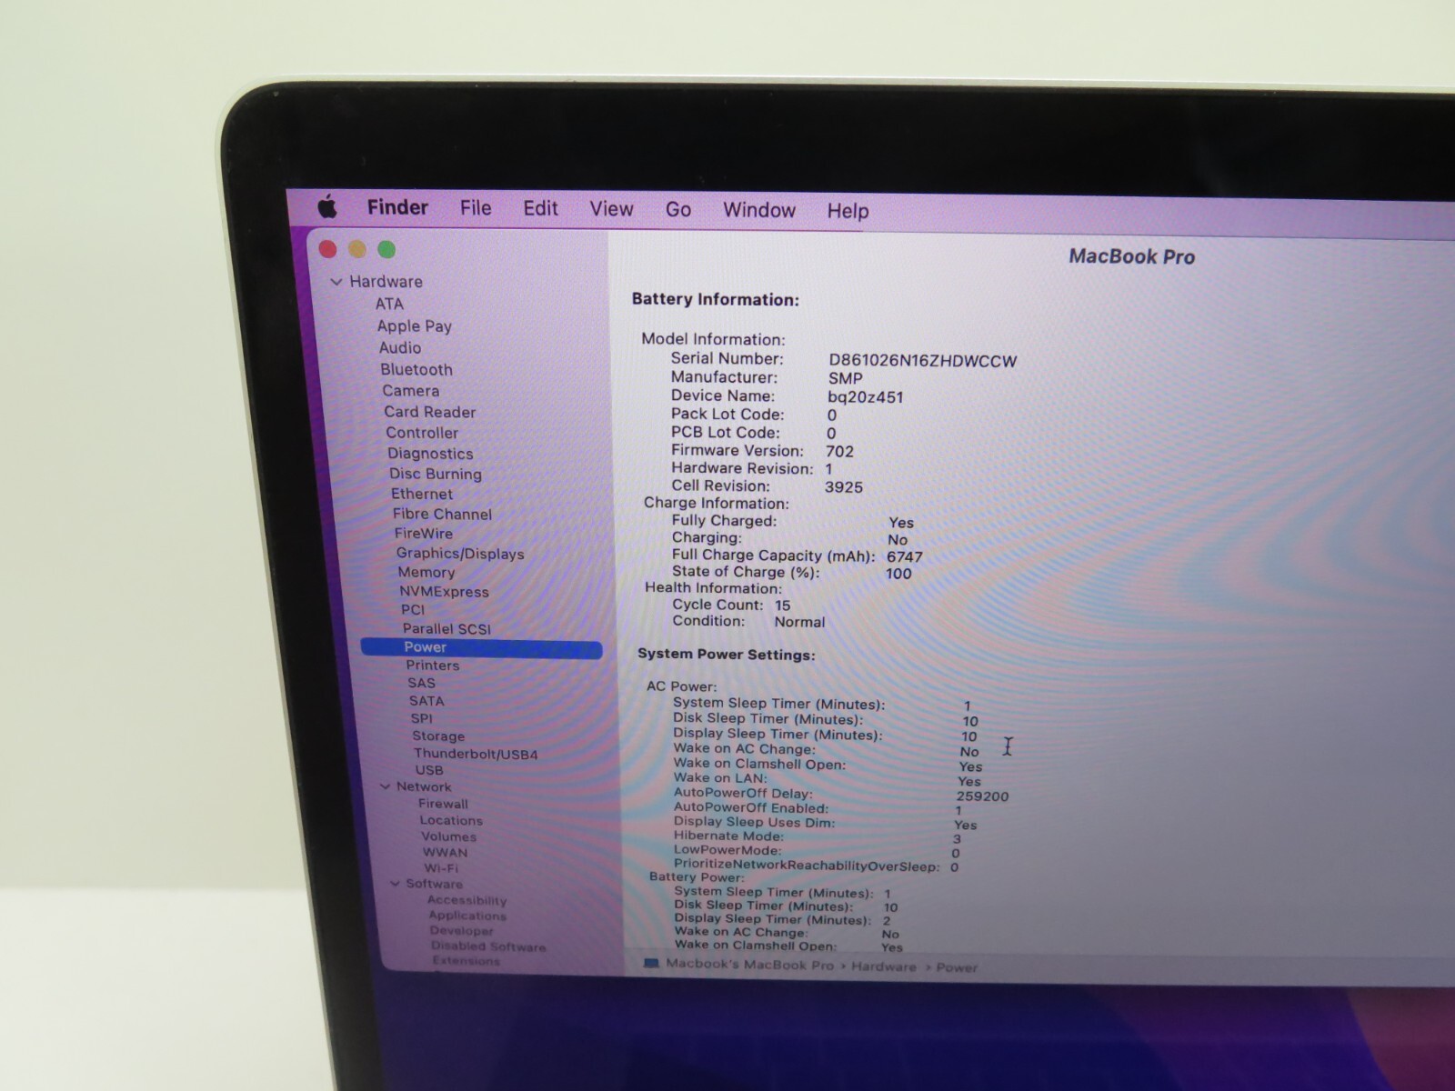This screenshot has height=1091, width=1455.
Task: Select Thunderbolt/USB4 in the sidebar
Action: (x=476, y=754)
